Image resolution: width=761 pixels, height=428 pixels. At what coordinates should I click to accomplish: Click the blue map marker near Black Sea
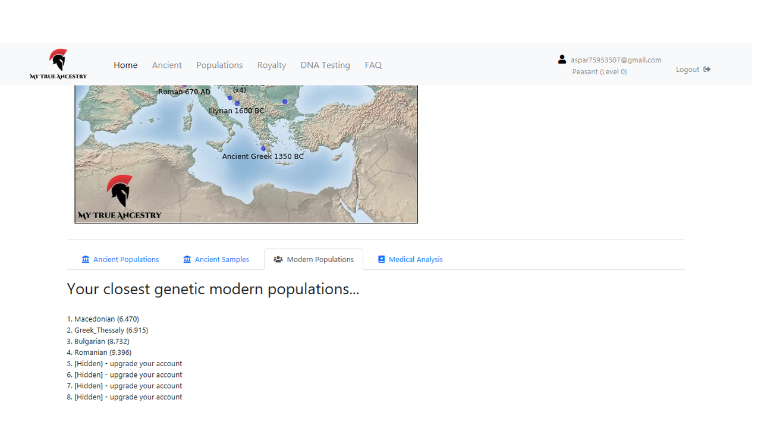[x=285, y=102]
